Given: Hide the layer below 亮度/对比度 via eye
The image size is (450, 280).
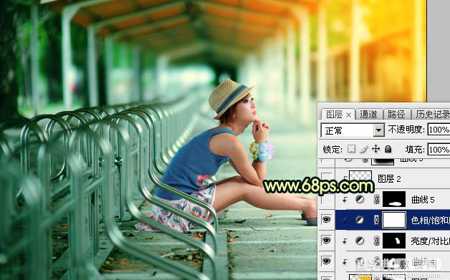Looking at the screenshot, I should pos(326,261).
